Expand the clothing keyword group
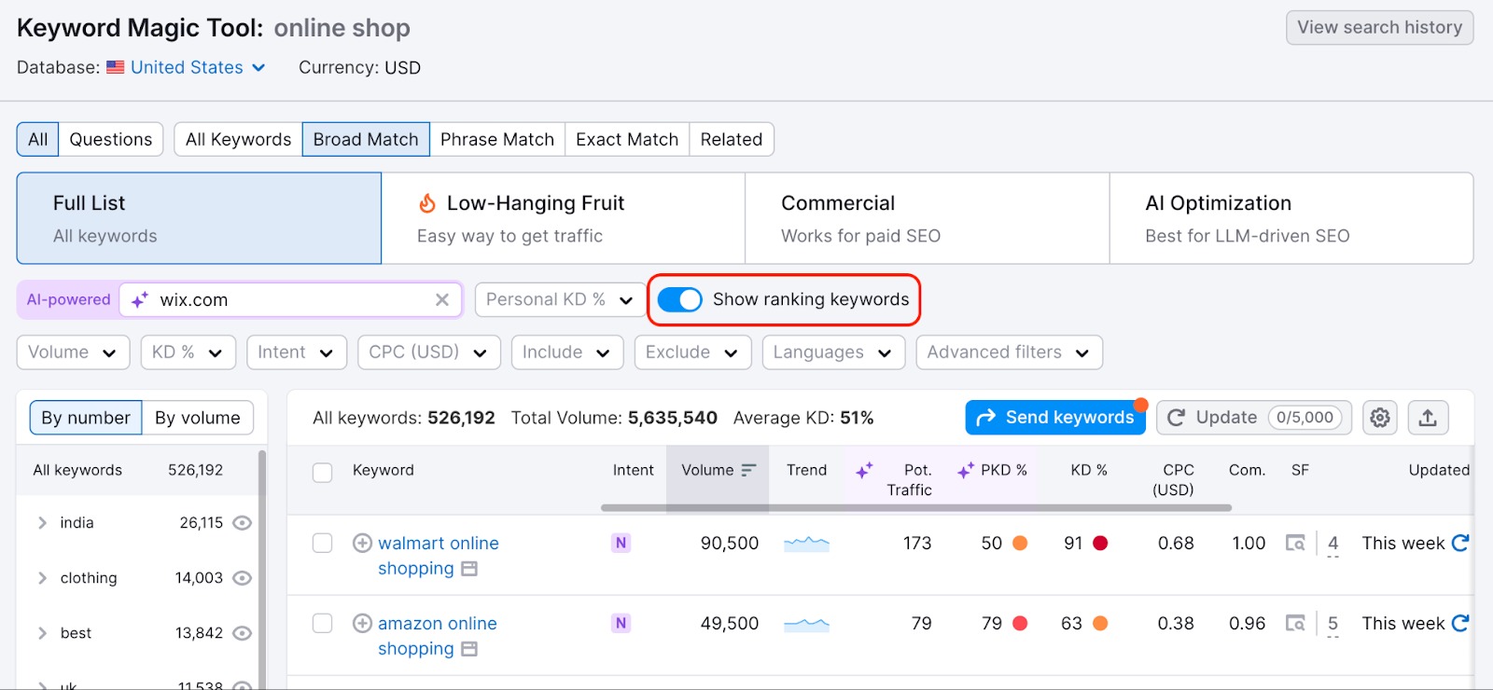This screenshot has width=1493, height=690. coord(42,578)
